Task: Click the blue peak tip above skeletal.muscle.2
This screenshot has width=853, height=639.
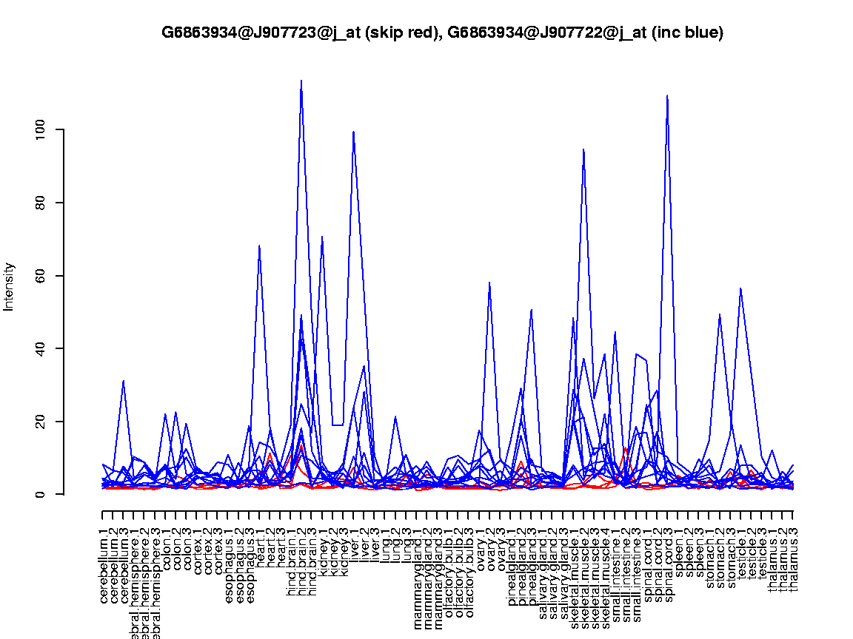Action: (x=584, y=150)
